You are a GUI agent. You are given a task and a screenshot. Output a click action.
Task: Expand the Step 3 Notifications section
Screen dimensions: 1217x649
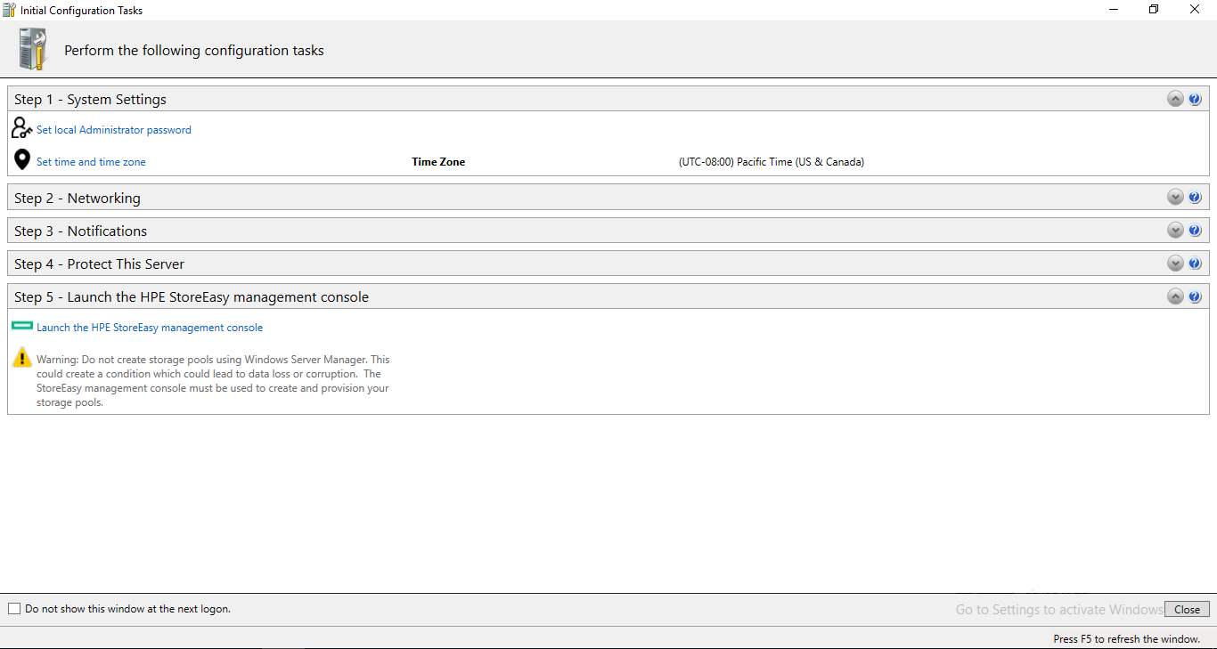[x=1174, y=230]
